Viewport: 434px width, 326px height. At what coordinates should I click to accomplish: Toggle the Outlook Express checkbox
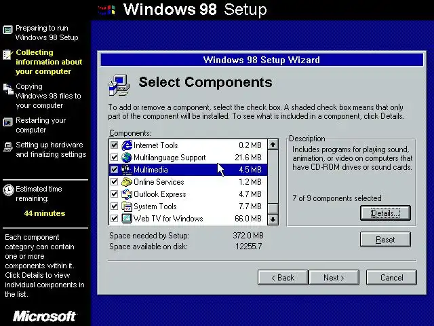pyautogui.click(x=114, y=194)
